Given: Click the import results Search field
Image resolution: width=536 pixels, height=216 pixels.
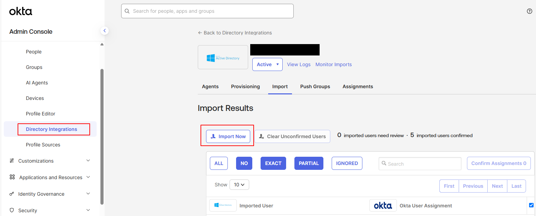Looking at the screenshot, I should point(420,164).
